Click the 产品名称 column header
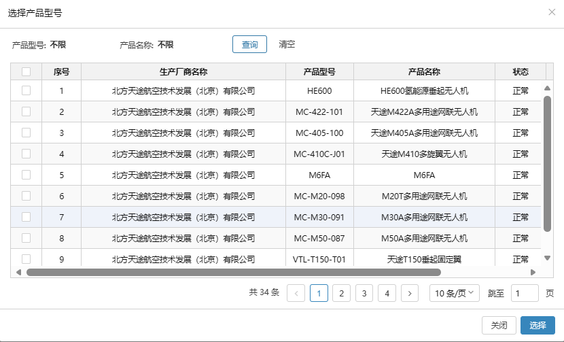 tap(425, 71)
